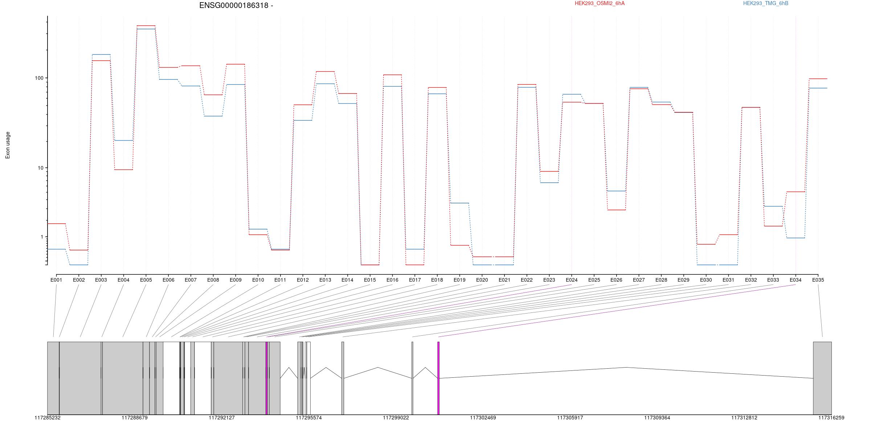
Task: Click genomic coordinate 117292127
Action: 222,418
